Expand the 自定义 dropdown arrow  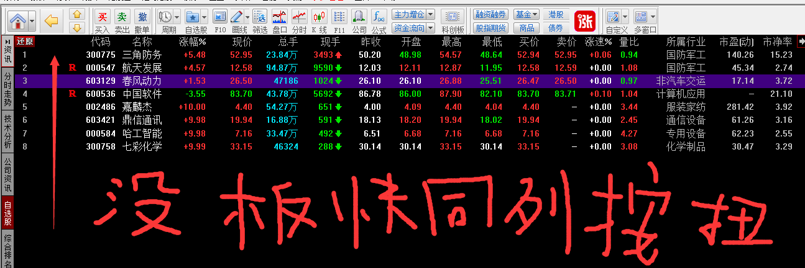[x=625, y=17]
